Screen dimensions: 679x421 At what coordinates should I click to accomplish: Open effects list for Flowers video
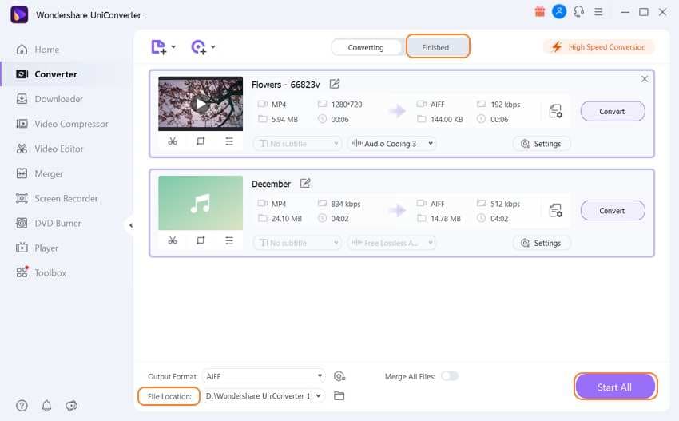229,141
